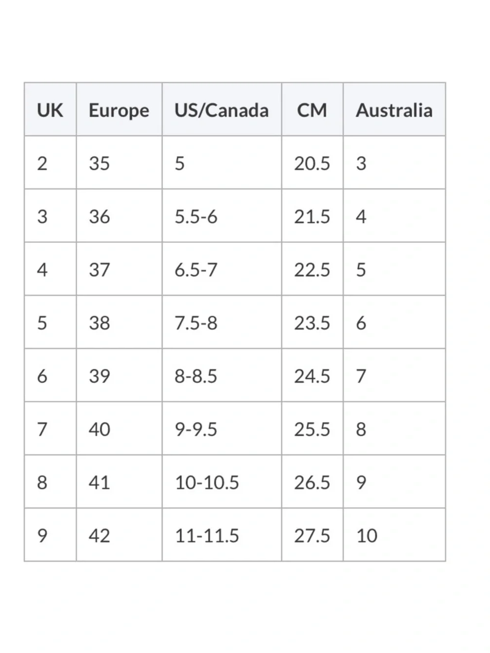
Task: Select the US/Canada 5.5-6 cell
Action: 222,216
